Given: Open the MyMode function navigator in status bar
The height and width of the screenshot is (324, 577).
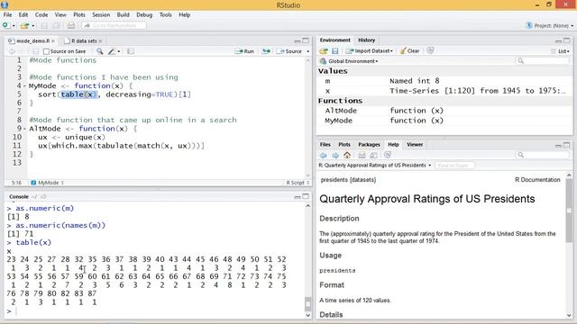Looking at the screenshot, I should (x=47, y=183).
